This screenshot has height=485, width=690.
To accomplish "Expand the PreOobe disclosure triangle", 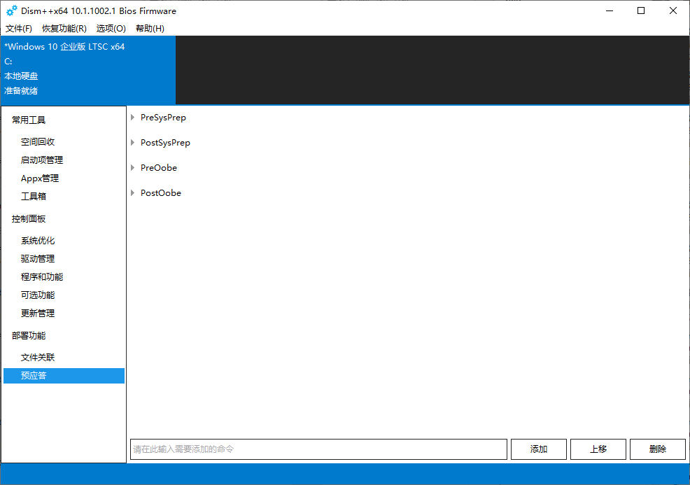I will (132, 168).
